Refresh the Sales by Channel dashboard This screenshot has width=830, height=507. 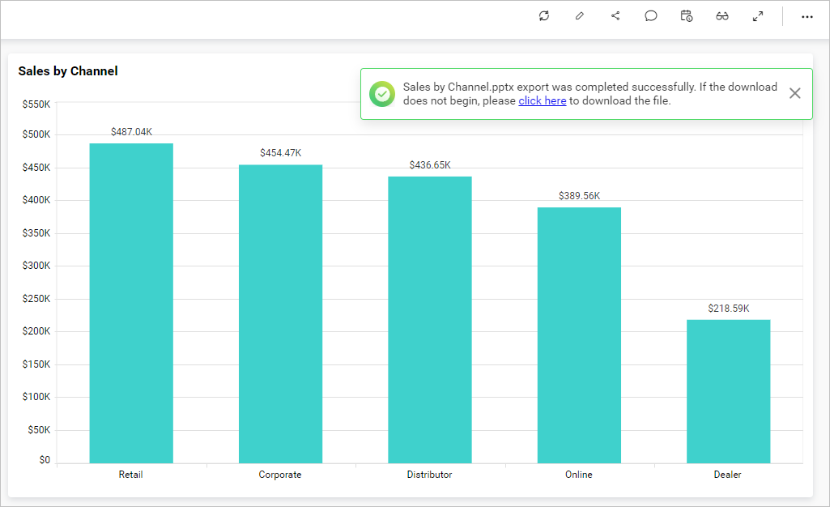click(543, 15)
